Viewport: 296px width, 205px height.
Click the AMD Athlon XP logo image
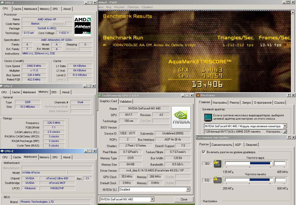(x=82, y=26)
